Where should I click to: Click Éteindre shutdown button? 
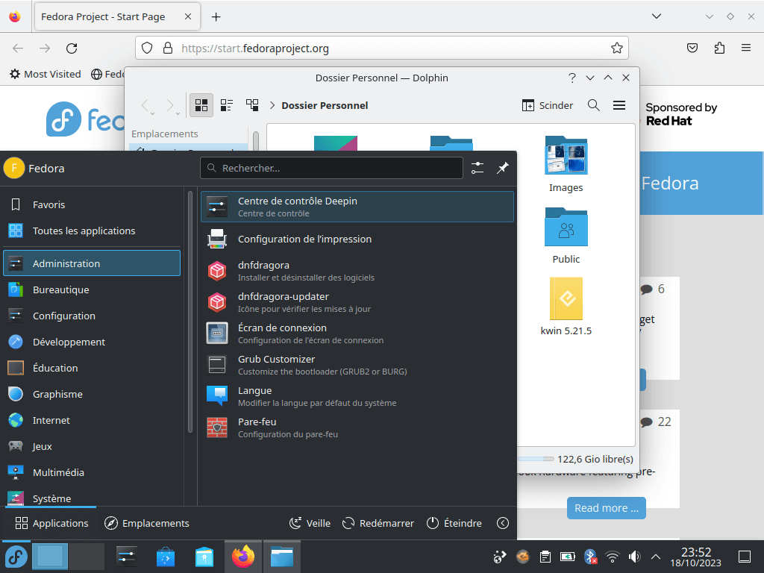(x=454, y=523)
